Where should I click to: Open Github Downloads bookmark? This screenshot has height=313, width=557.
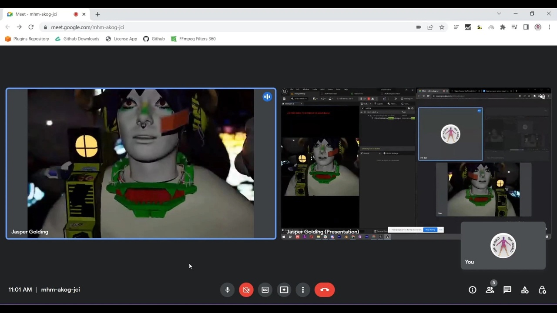(x=77, y=39)
